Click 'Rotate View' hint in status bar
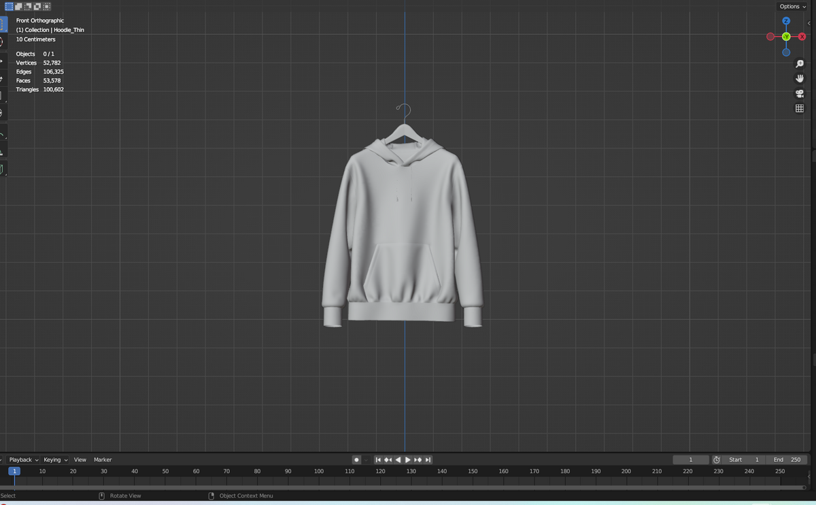Image resolution: width=816 pixels, height=505 pixels. click(126, 496)
